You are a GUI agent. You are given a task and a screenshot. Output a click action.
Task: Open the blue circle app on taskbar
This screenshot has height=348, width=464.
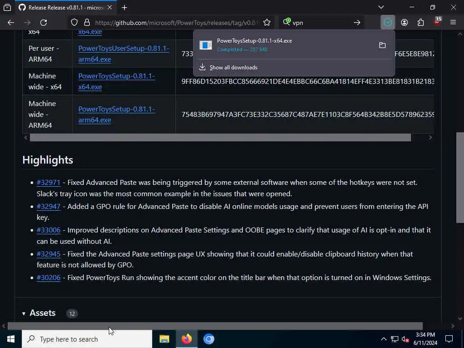click(208, 339)
